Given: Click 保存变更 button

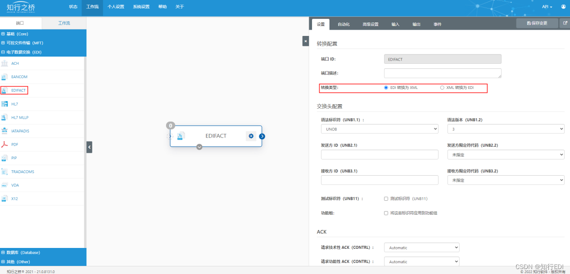Looking at the screenshot, I should (537, 23).
